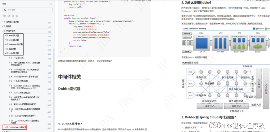The height and width of the screenshot is (132, 270).
Task: Click bookmark icon beside 1. 什么是kafka
Action: [x=9, y=58]
